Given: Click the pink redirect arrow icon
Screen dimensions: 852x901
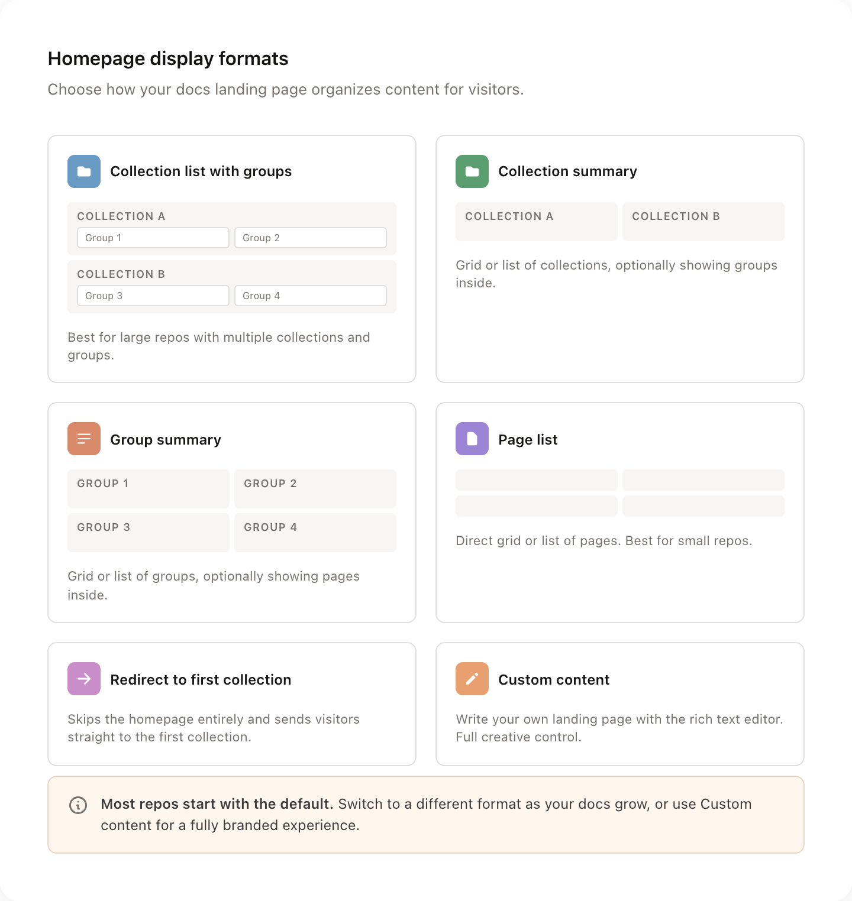Looking at the screenshot, I should pyautogui.click(x=83, y=679).
